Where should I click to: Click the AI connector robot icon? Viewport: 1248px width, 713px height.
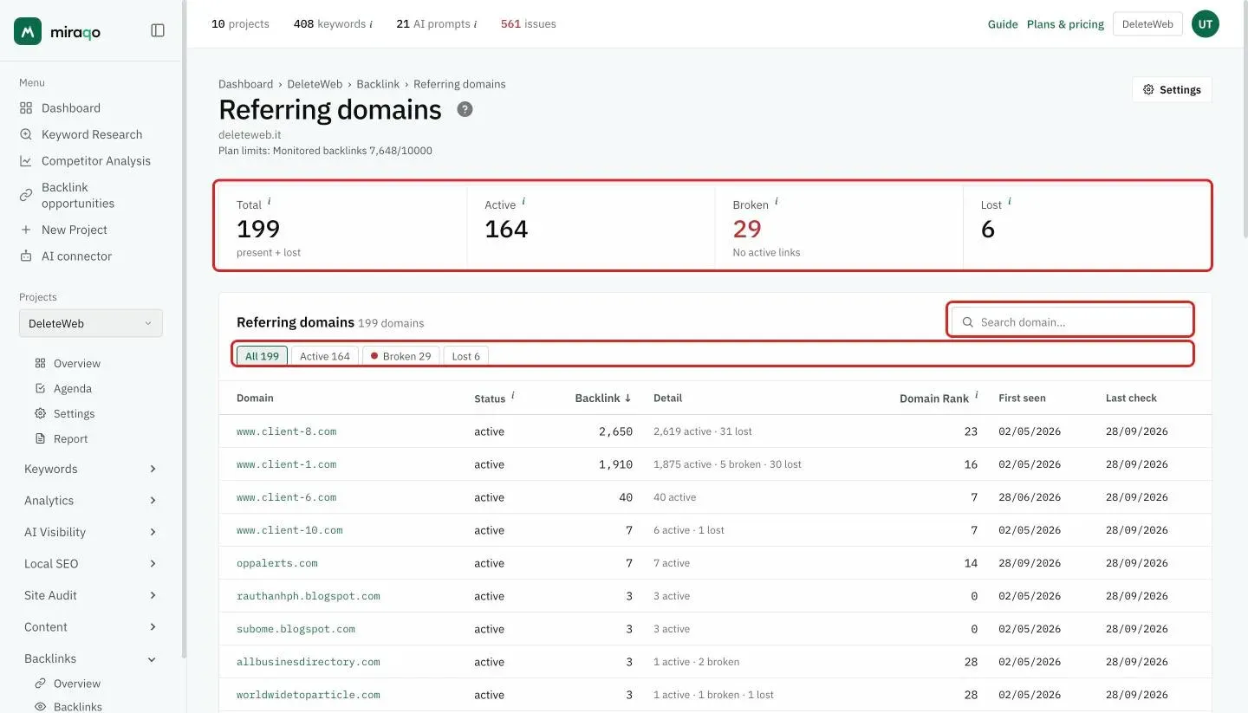(x=26, y=256)
